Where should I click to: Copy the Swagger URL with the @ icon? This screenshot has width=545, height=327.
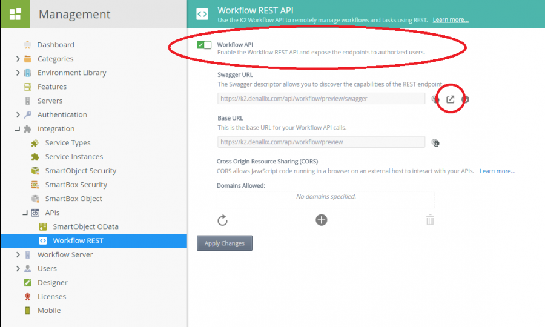435,99
